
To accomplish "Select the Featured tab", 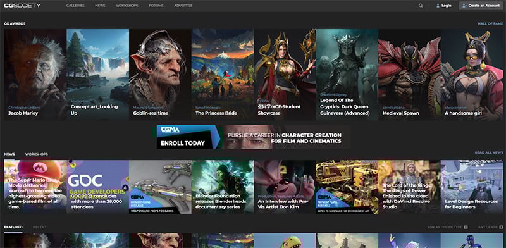I will coord(13,227).
